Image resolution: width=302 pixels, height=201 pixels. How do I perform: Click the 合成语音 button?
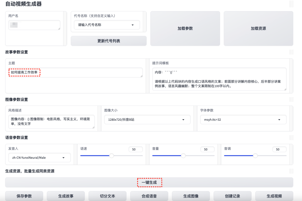[149, 196]
